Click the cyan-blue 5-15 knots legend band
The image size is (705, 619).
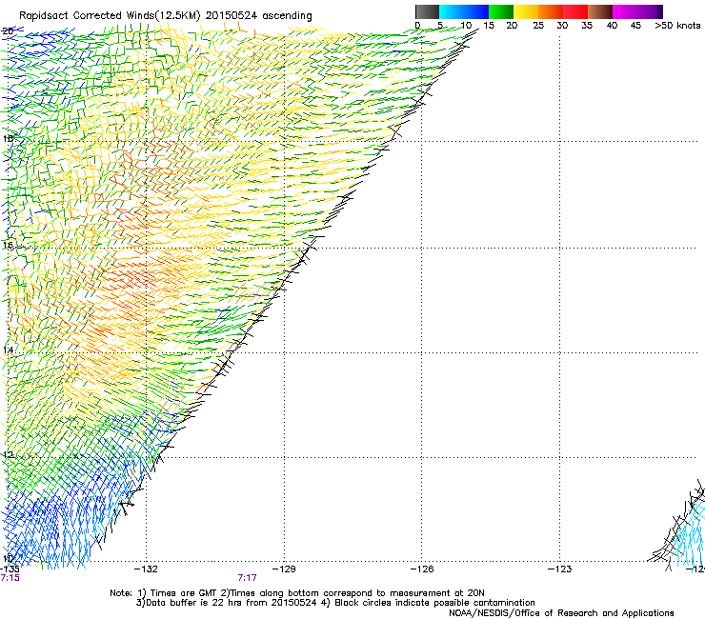click(464, 11)
